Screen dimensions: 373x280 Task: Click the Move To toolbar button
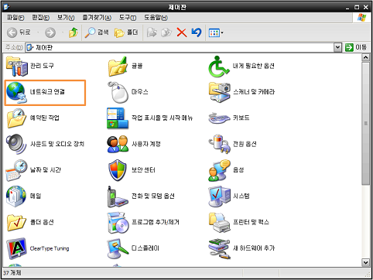pyautogui.click(x=152, y=32)
